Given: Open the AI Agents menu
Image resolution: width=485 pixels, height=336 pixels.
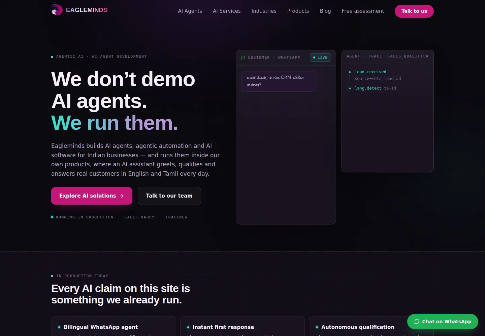Looking at the screenshot, I should [x=190, y=11].
